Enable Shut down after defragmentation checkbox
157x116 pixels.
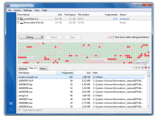[x=112, y=37]
